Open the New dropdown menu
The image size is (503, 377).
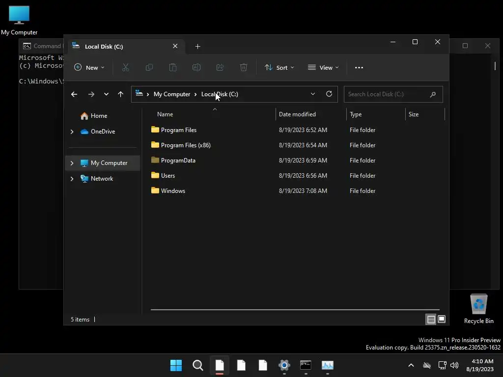[x=89, y=68]
